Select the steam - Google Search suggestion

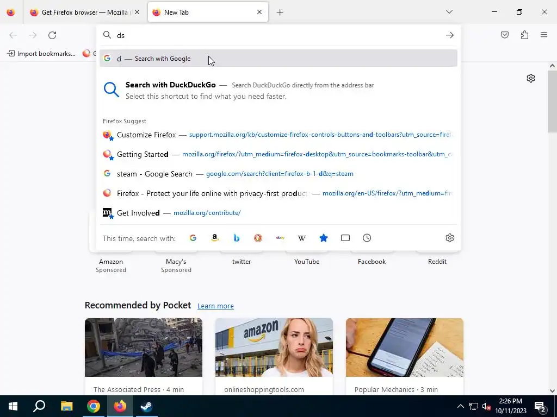click(x=278, y=174)
